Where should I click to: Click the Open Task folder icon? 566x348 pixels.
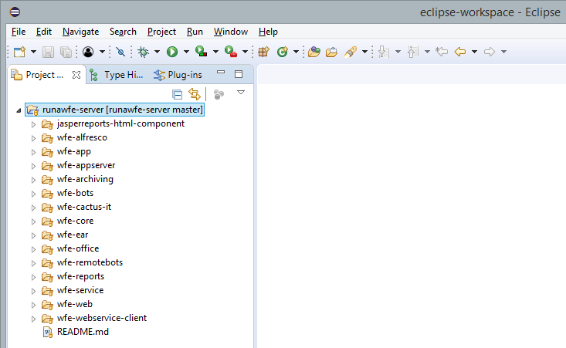coord(331,52)
